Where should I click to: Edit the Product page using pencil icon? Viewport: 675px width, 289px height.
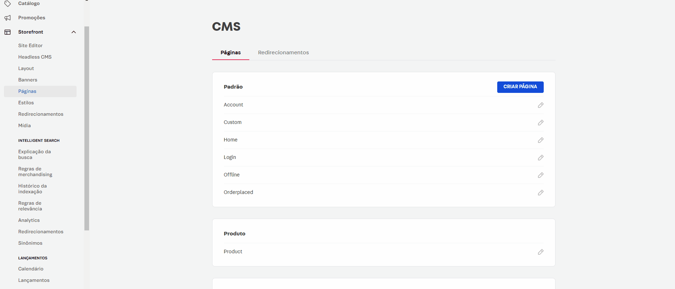541,252
